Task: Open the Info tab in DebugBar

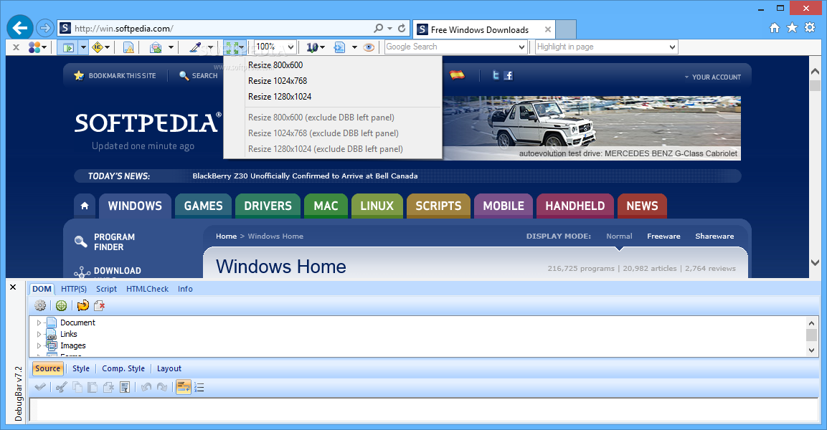Action: (185, 289)
